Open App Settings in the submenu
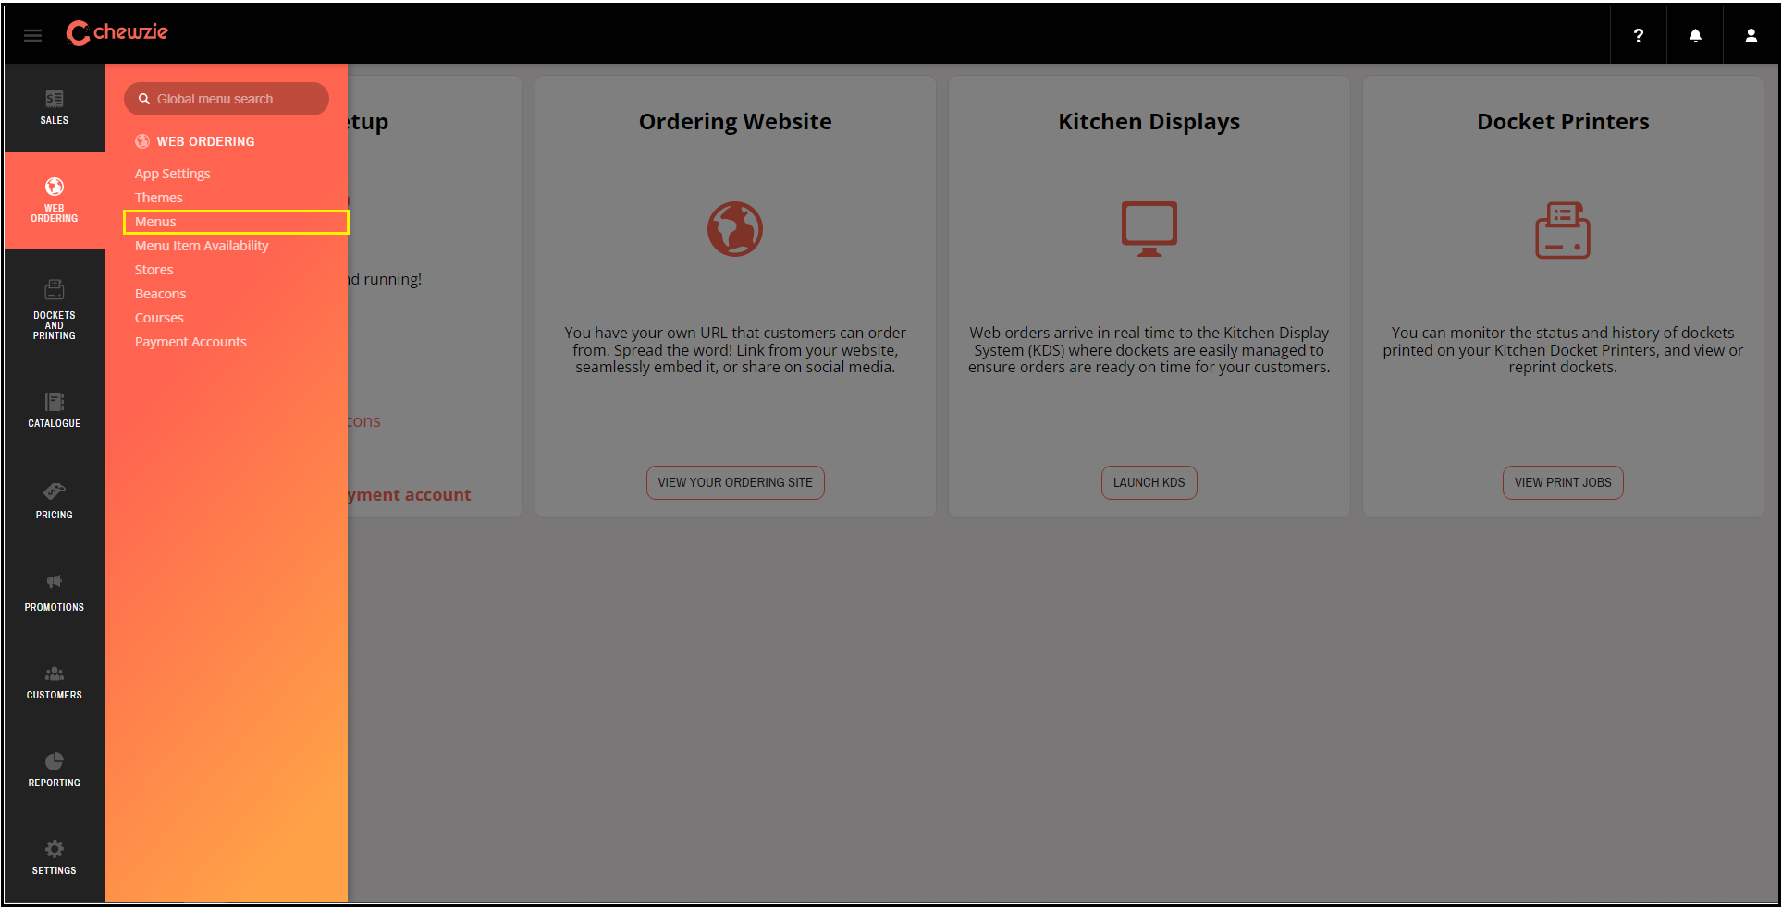This screenshot has width=1782, height=910. pyautogui.click(x=173, y=174)
